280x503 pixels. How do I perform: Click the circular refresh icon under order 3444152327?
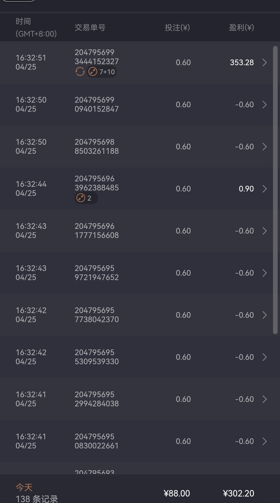(80, 71)
